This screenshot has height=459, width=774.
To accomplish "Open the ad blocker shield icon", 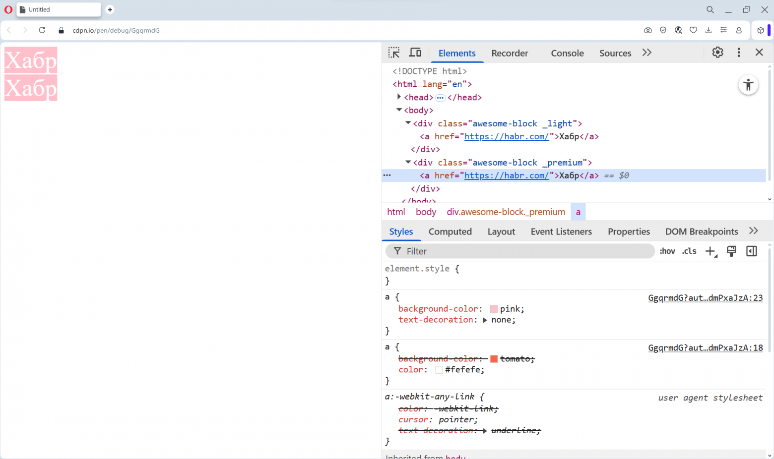I will point(663,30).
